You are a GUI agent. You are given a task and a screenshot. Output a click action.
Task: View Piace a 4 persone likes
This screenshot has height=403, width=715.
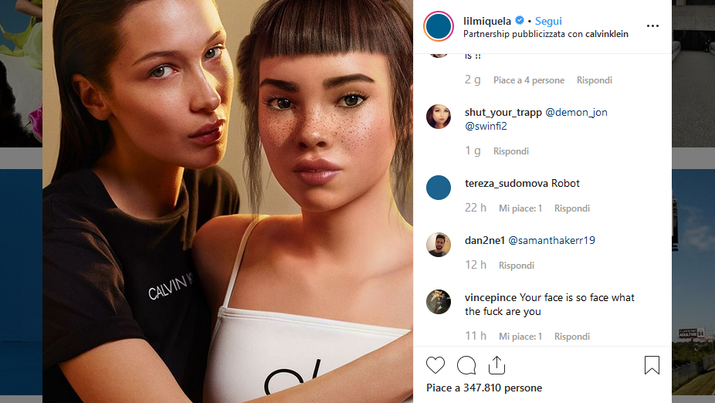[529, 80]
